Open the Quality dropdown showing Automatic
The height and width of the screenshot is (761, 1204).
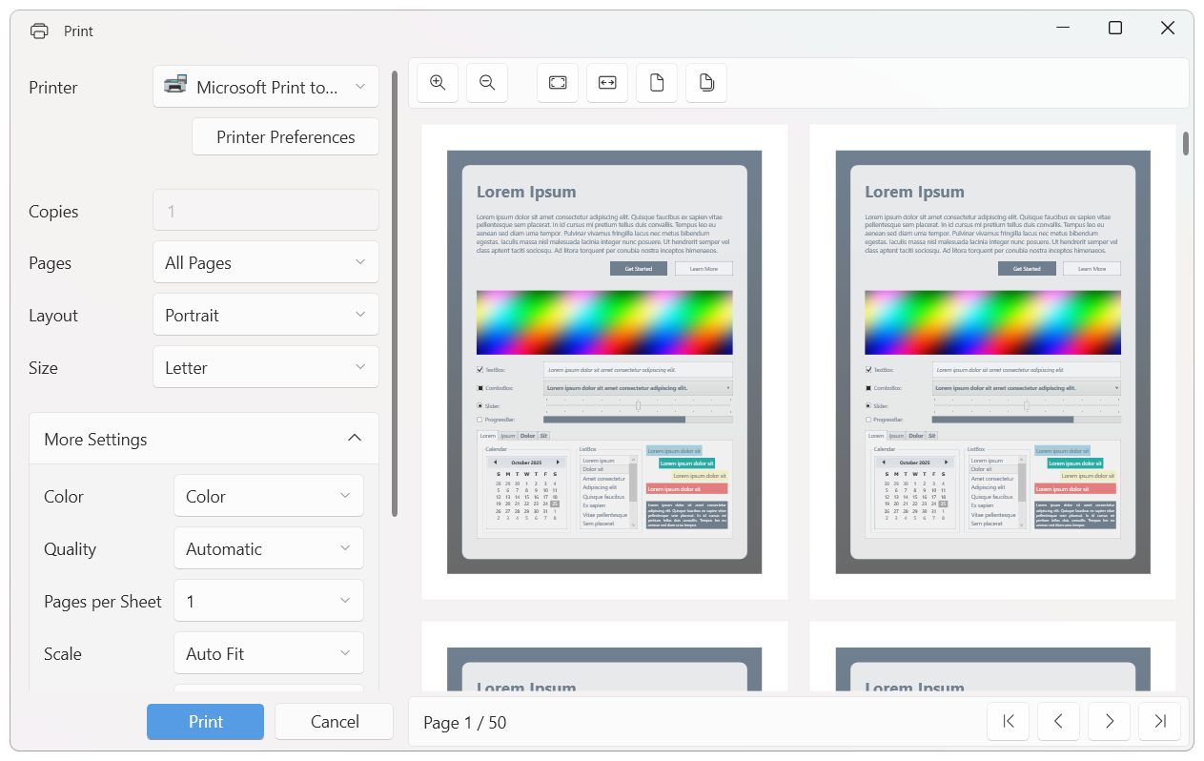269,548
